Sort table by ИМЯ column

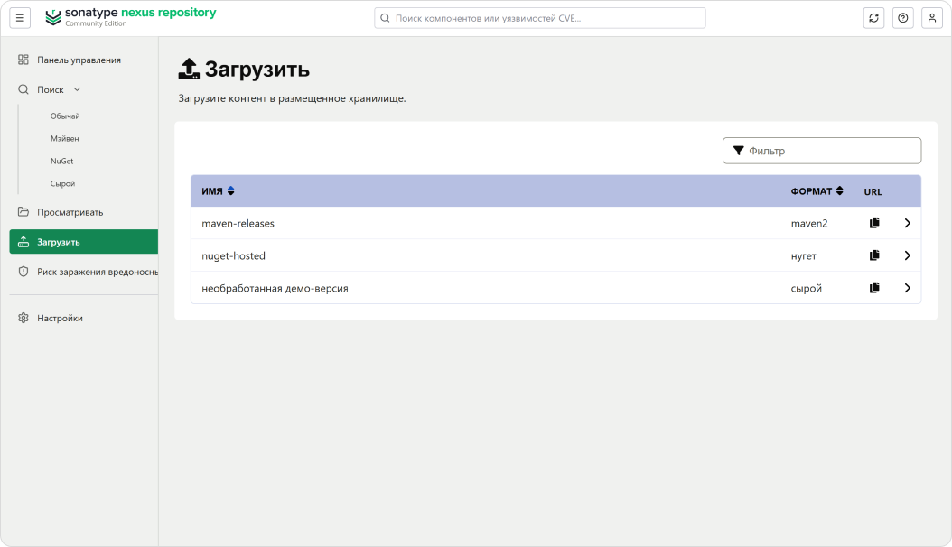pyautogui.click(x=218, y=191)
